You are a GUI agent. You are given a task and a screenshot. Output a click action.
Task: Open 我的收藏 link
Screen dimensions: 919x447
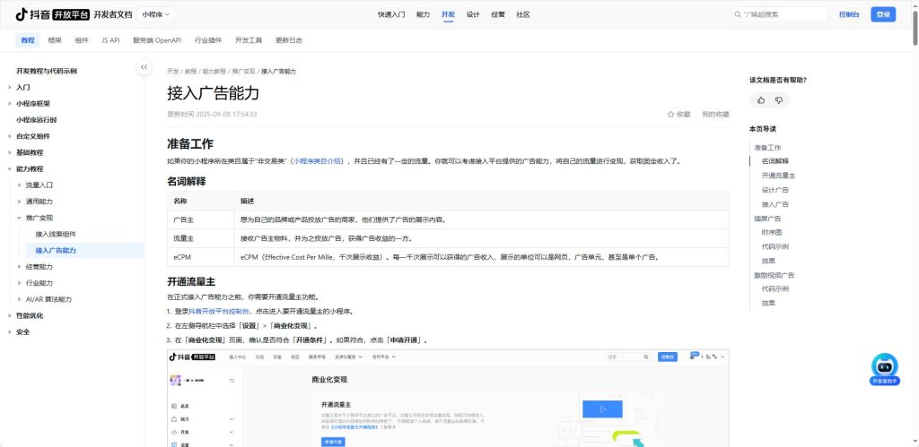(715, 115)
